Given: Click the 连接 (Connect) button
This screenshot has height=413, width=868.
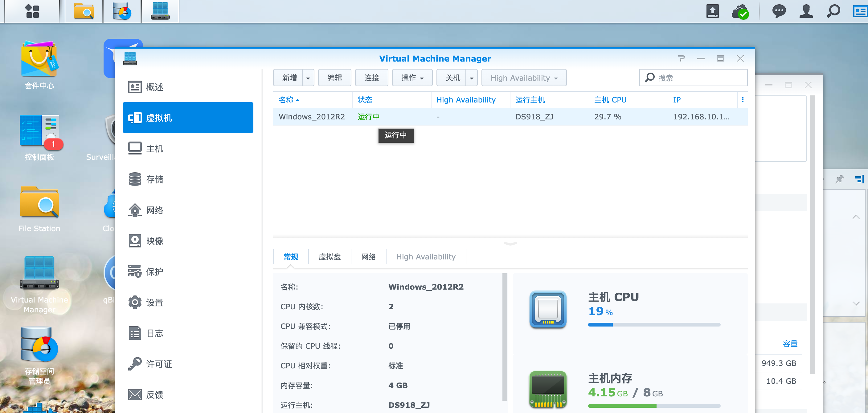Looking at the screenshot, I should (371, 78).
